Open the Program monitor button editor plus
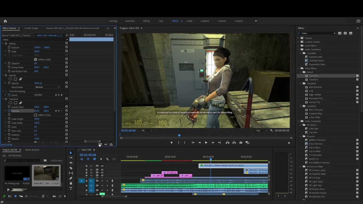The image size is (363, 204). pos(289,143)
